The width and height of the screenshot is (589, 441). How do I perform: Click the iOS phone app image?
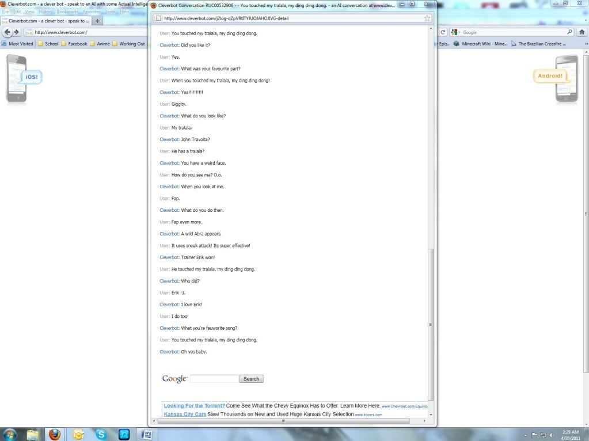pyautogui.click(x=17, y=78)
